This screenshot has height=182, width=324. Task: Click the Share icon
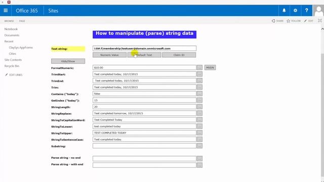tap(273, 21)
